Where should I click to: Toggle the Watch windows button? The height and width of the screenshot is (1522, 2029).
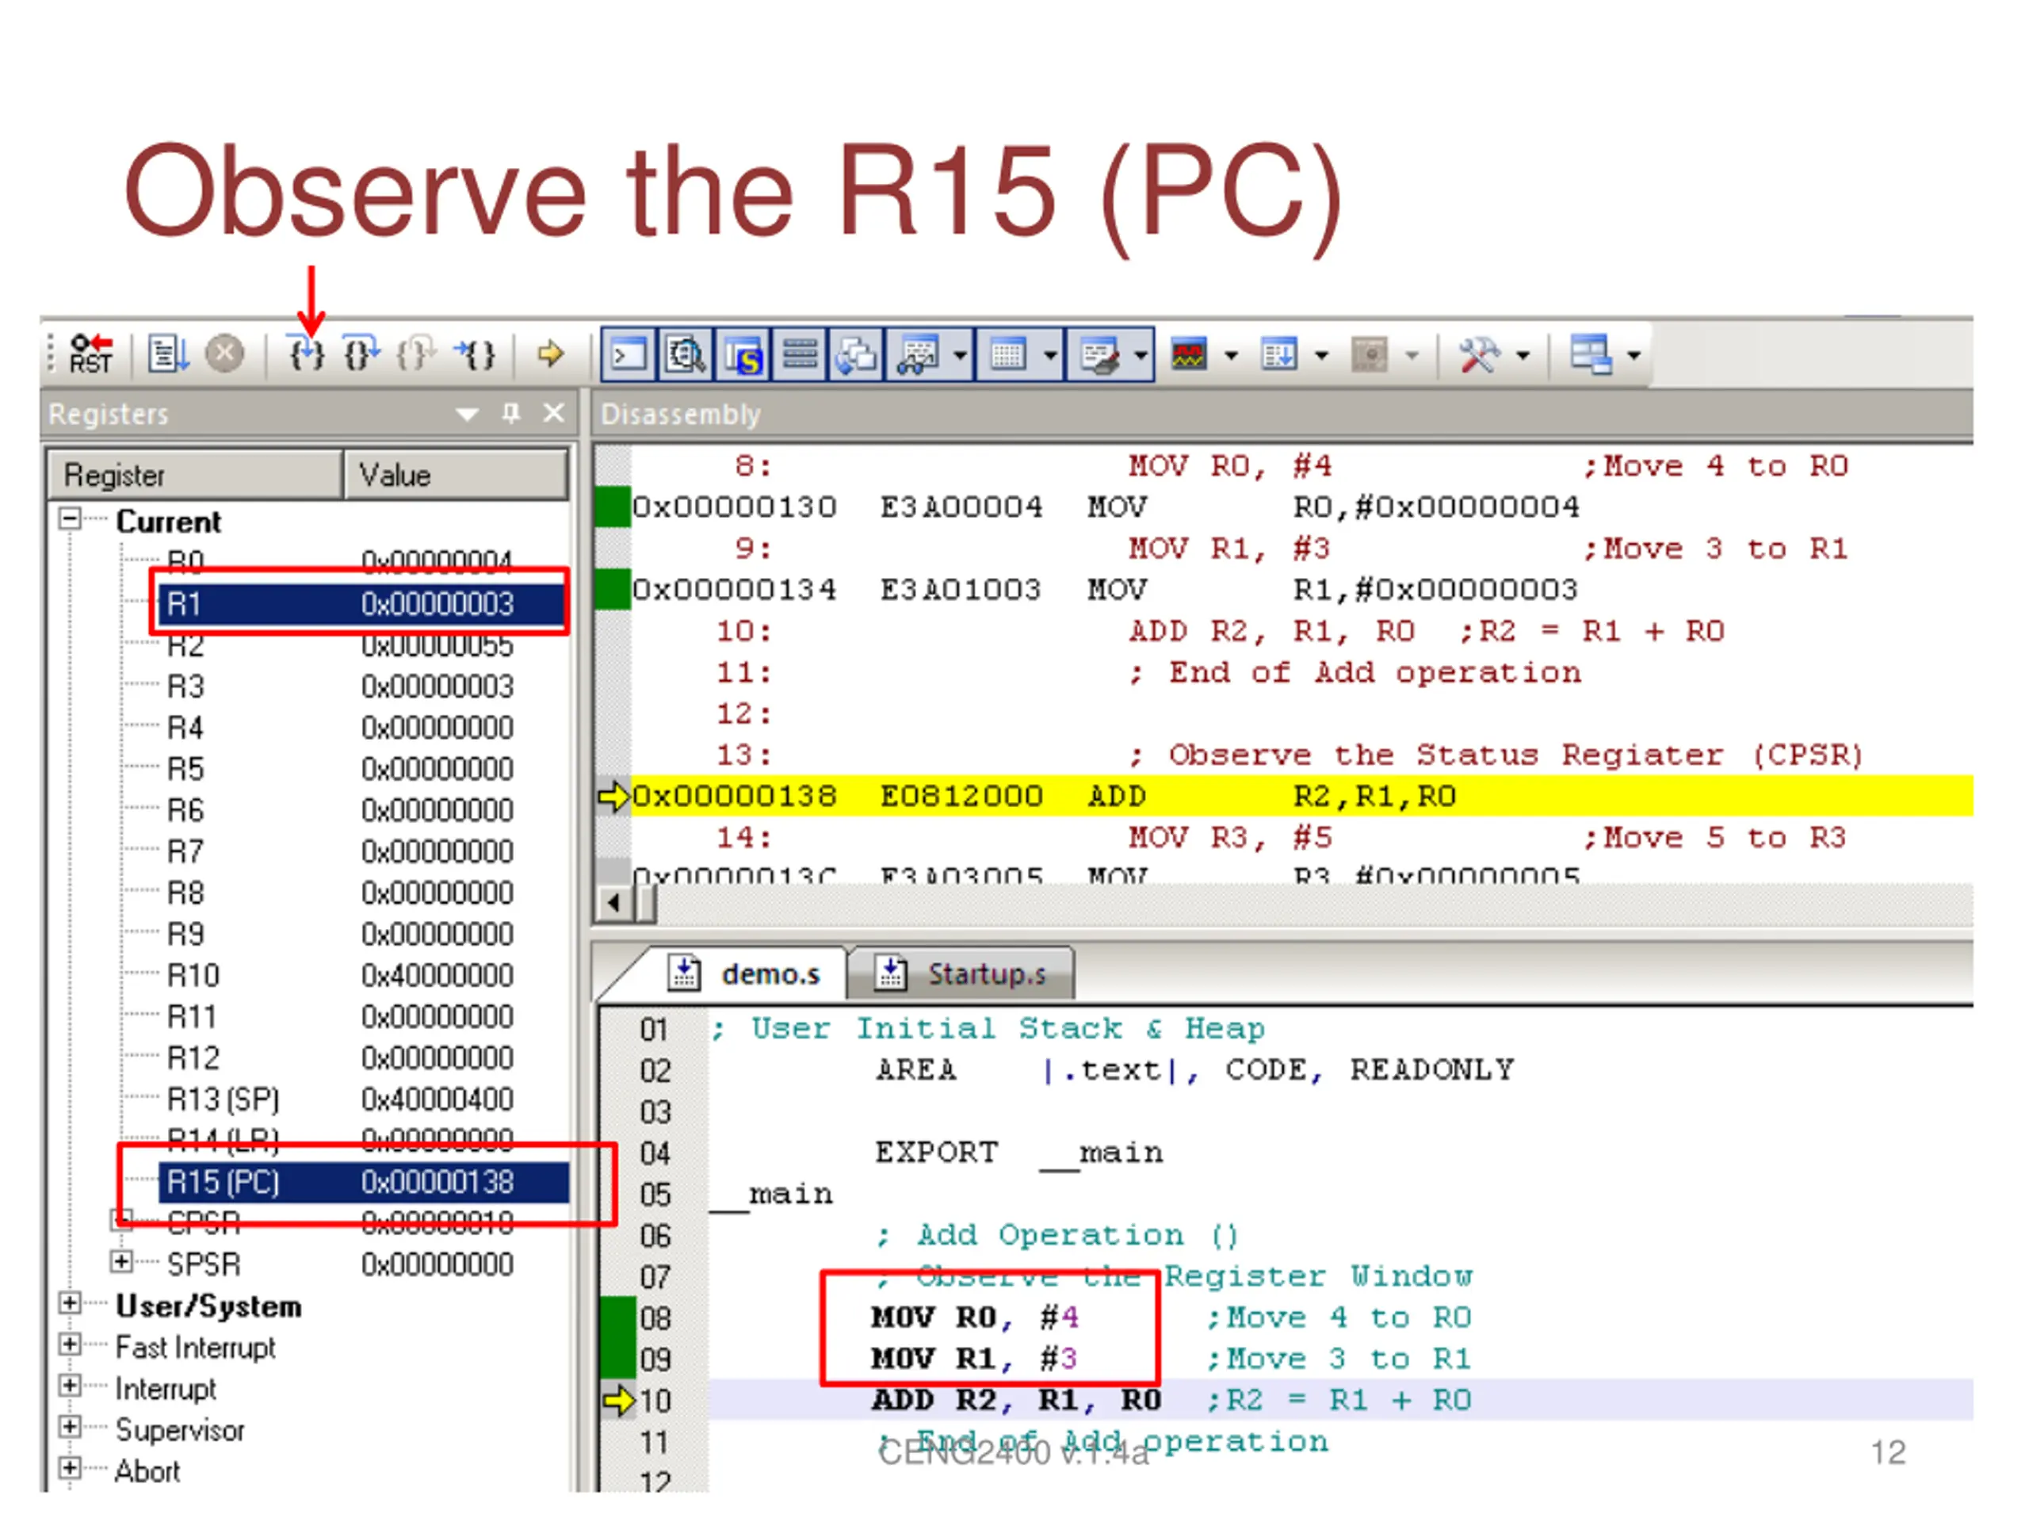[x=916, y=354]
